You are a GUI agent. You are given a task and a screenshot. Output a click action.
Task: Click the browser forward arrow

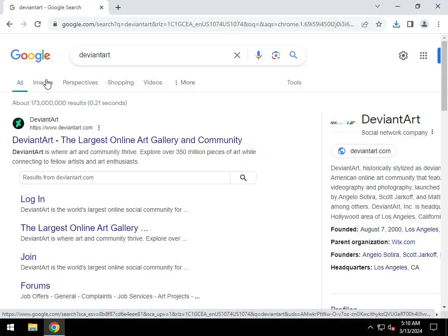24,24
